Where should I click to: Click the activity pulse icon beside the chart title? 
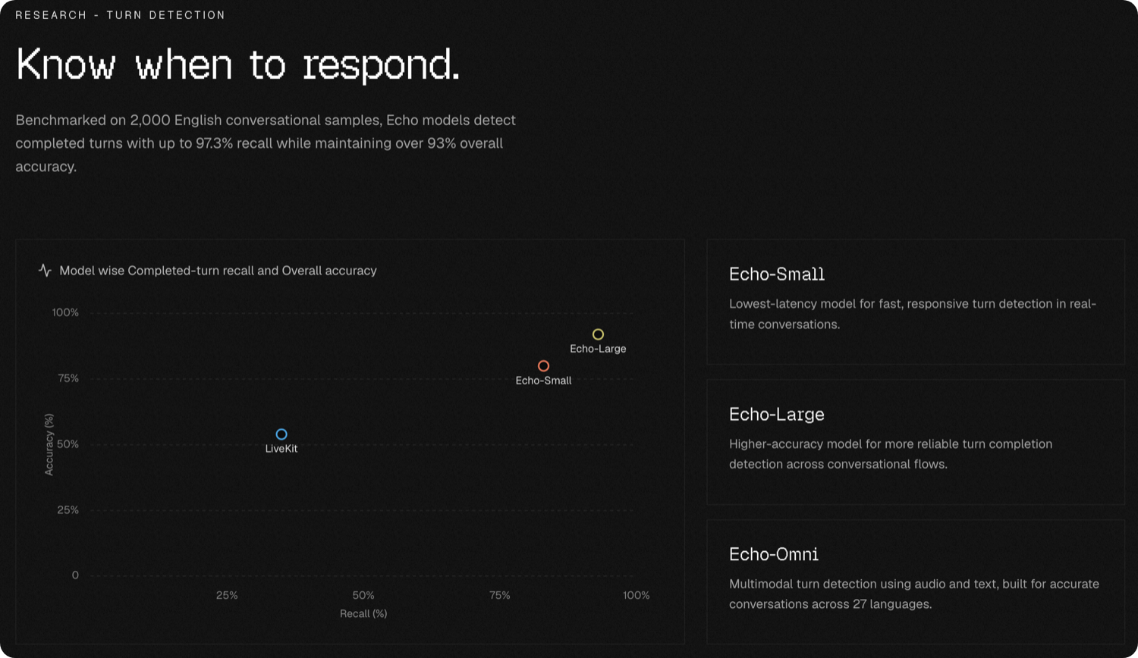(x=45, y=271)
